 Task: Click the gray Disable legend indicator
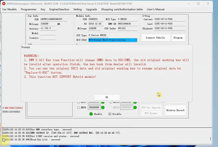pos(110,114)
